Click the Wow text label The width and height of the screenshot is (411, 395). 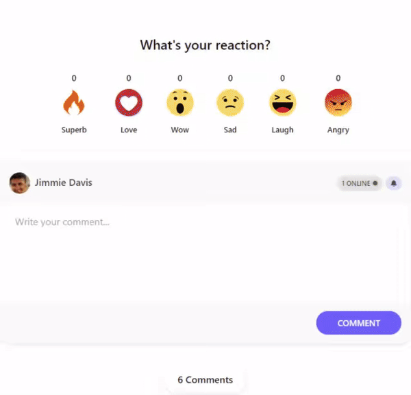pyautogui.click(x=180, y=130)
